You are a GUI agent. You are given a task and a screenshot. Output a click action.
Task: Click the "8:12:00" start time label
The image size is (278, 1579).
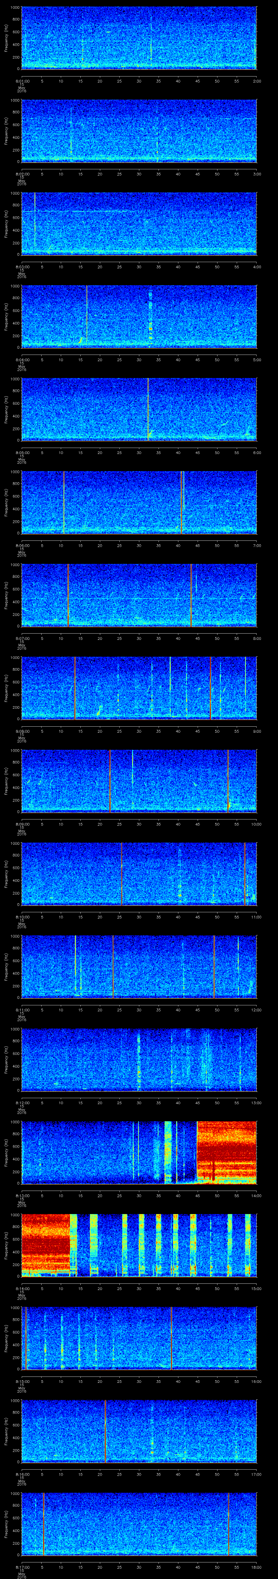[22, 1103]
